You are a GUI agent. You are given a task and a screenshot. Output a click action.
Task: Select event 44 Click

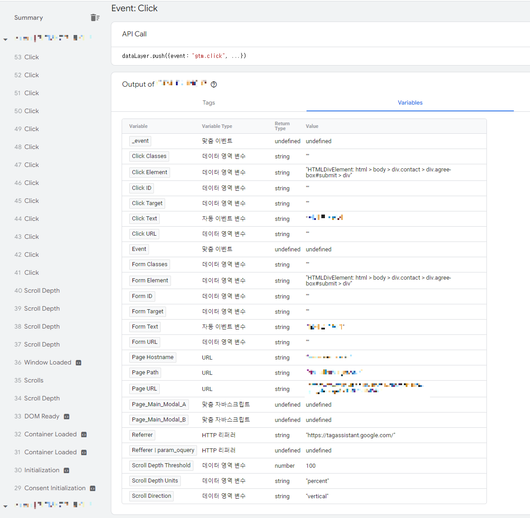click(27, 219)
